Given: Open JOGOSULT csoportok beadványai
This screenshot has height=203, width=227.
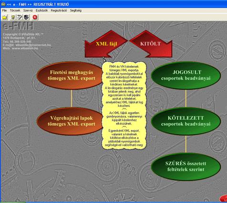Looking at the screenshot, I should click(186, 75).
